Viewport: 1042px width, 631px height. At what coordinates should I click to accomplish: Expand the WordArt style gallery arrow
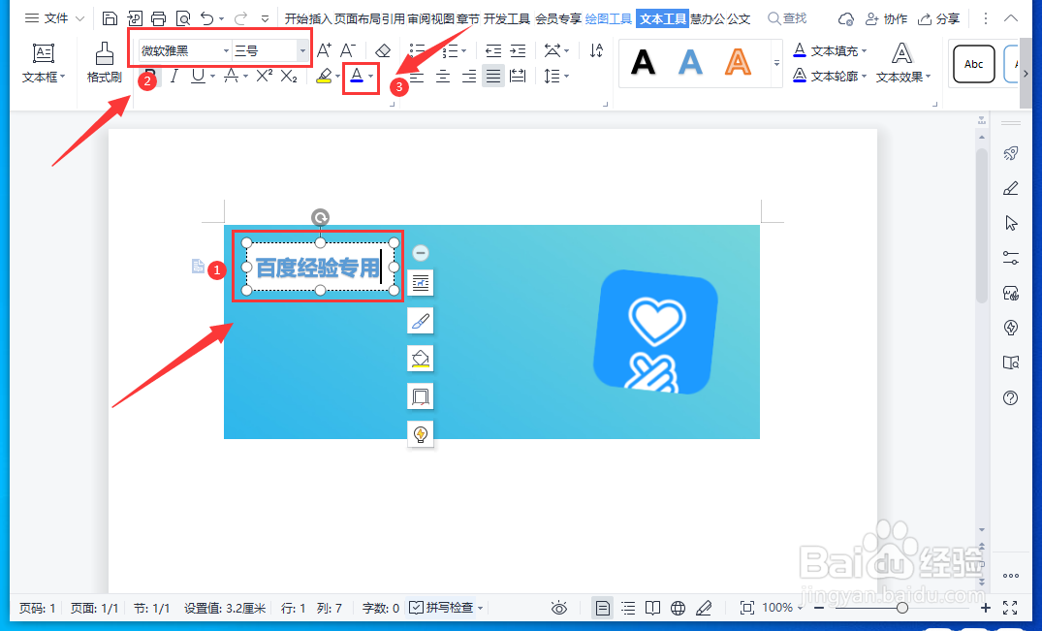coord(776,63)
